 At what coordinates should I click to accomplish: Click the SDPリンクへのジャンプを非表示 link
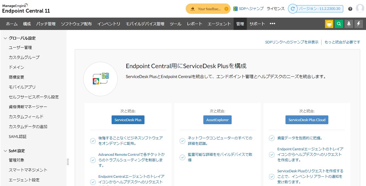coord(292,42)
